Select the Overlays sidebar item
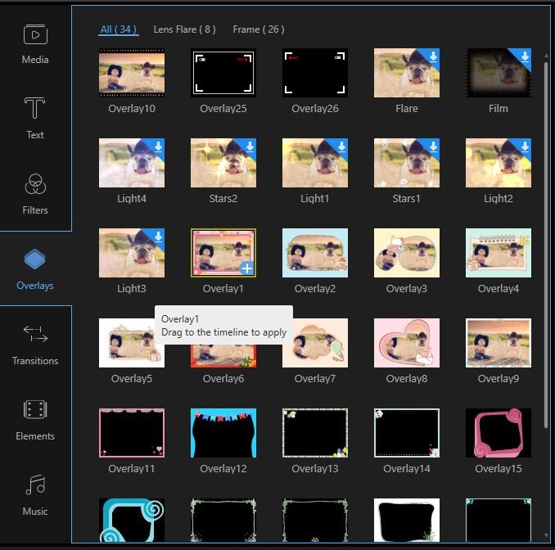The width and height of the screenshot is (555, 550). pos(35,269)
